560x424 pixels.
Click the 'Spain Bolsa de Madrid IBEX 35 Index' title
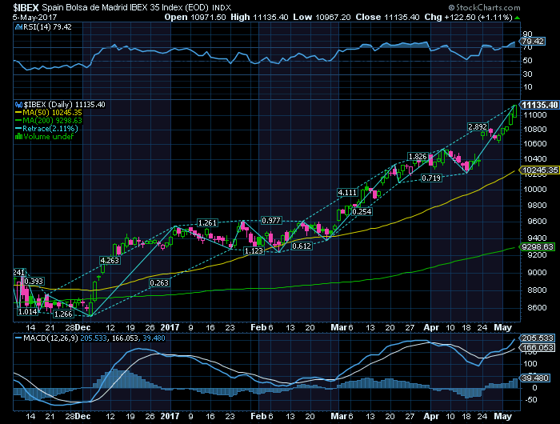[124, 7]
